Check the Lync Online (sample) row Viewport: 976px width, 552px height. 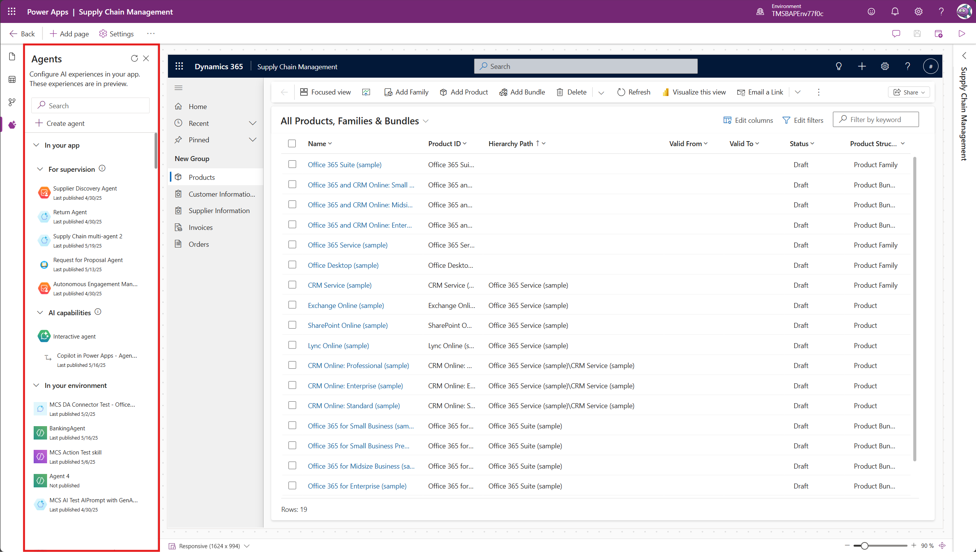[292, 345]
